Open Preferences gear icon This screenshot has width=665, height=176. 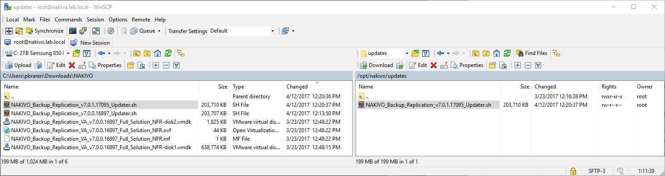111,31
